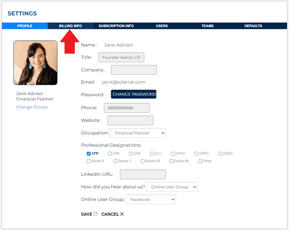Image resolution: width=289 pixels, height=230 pixels.
Task: Click the Change Picture link
Action: click(32, 107)
